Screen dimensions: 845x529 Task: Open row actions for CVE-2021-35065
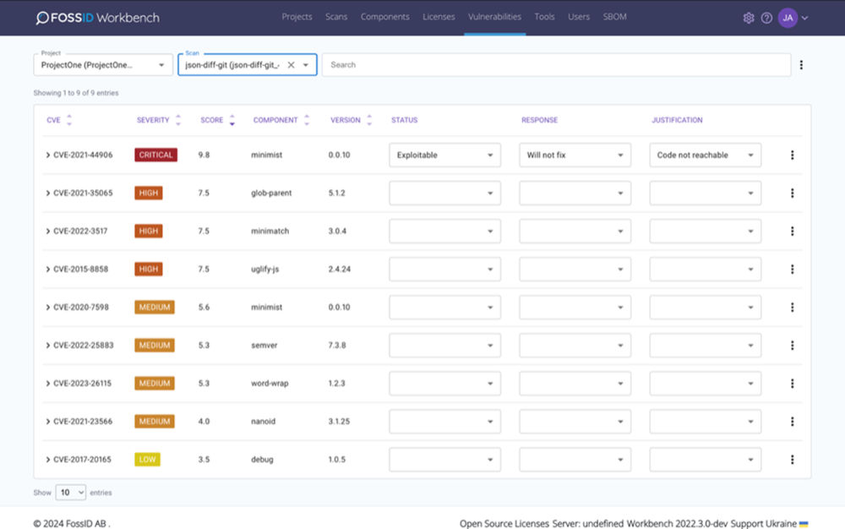coord(793,193)
